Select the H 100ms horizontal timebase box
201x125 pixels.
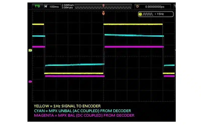[52, 6]
